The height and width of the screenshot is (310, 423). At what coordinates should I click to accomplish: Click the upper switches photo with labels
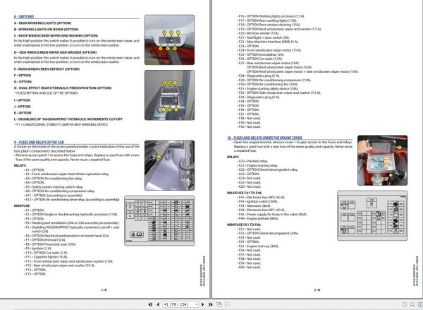169,40
